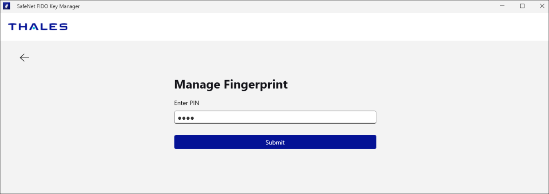Screen dimensions: 549x194
Task: Focus the Enter PIN input field
Action: pos(275,117)
